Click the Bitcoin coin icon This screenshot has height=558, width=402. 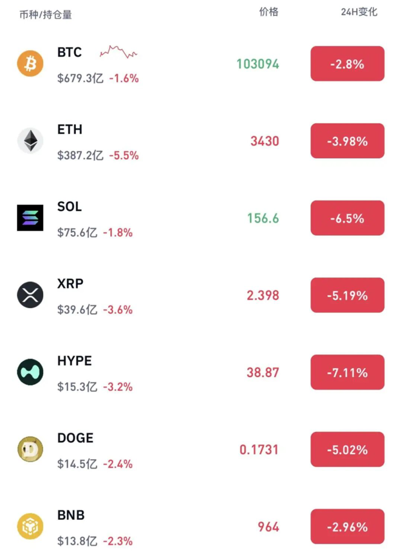30,63
